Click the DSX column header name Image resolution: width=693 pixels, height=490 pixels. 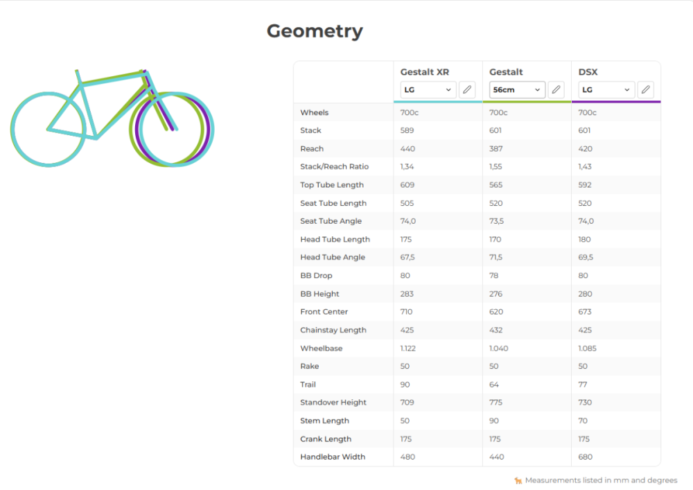[588, 72]
